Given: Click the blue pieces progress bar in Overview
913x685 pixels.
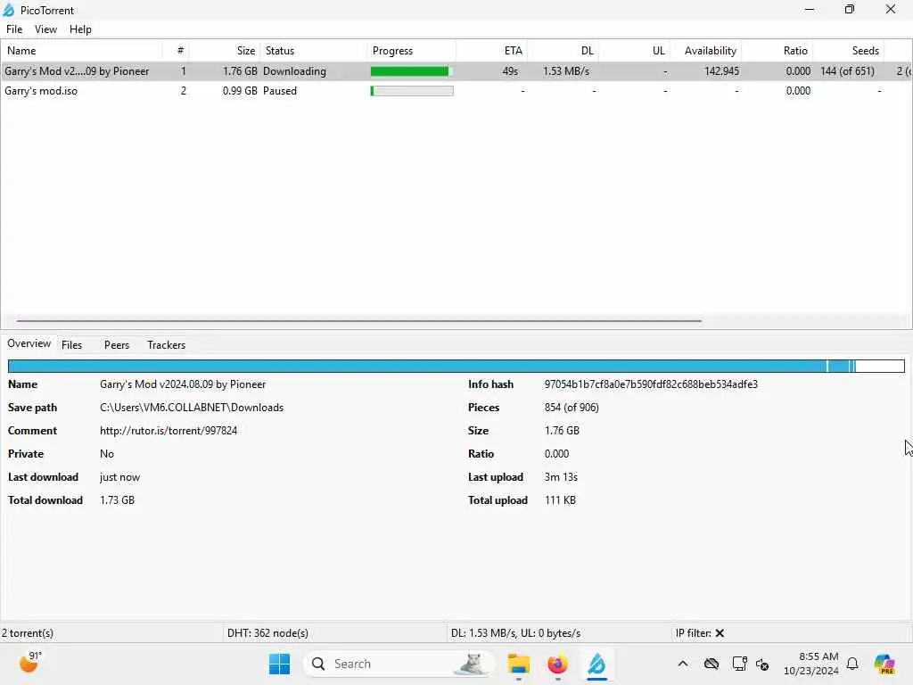Looking at the screenshot, I should click(x=456, y=366).
